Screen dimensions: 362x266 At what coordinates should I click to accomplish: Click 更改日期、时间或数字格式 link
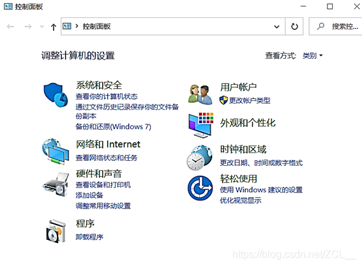(x=261, y=163)
